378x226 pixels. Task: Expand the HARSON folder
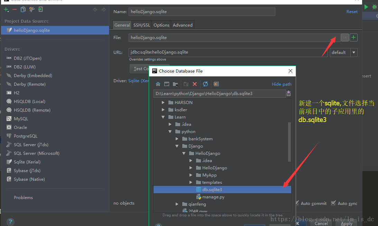(x=163, y=102)
